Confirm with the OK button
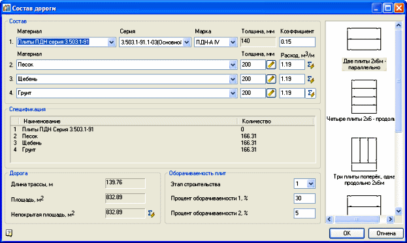Viewport: 407px width, 243px height. click(x=347, y=233)
